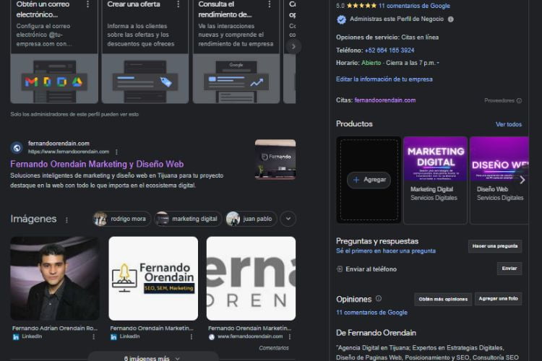This screenshot has width=542, height=361.
Task: Select 'rodrigo mora' image filter chip
Action: point(121,219)
